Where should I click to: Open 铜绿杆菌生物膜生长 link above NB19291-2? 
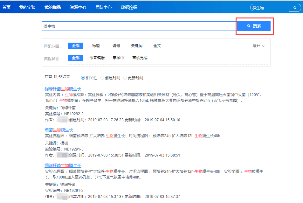pos(63,165)
